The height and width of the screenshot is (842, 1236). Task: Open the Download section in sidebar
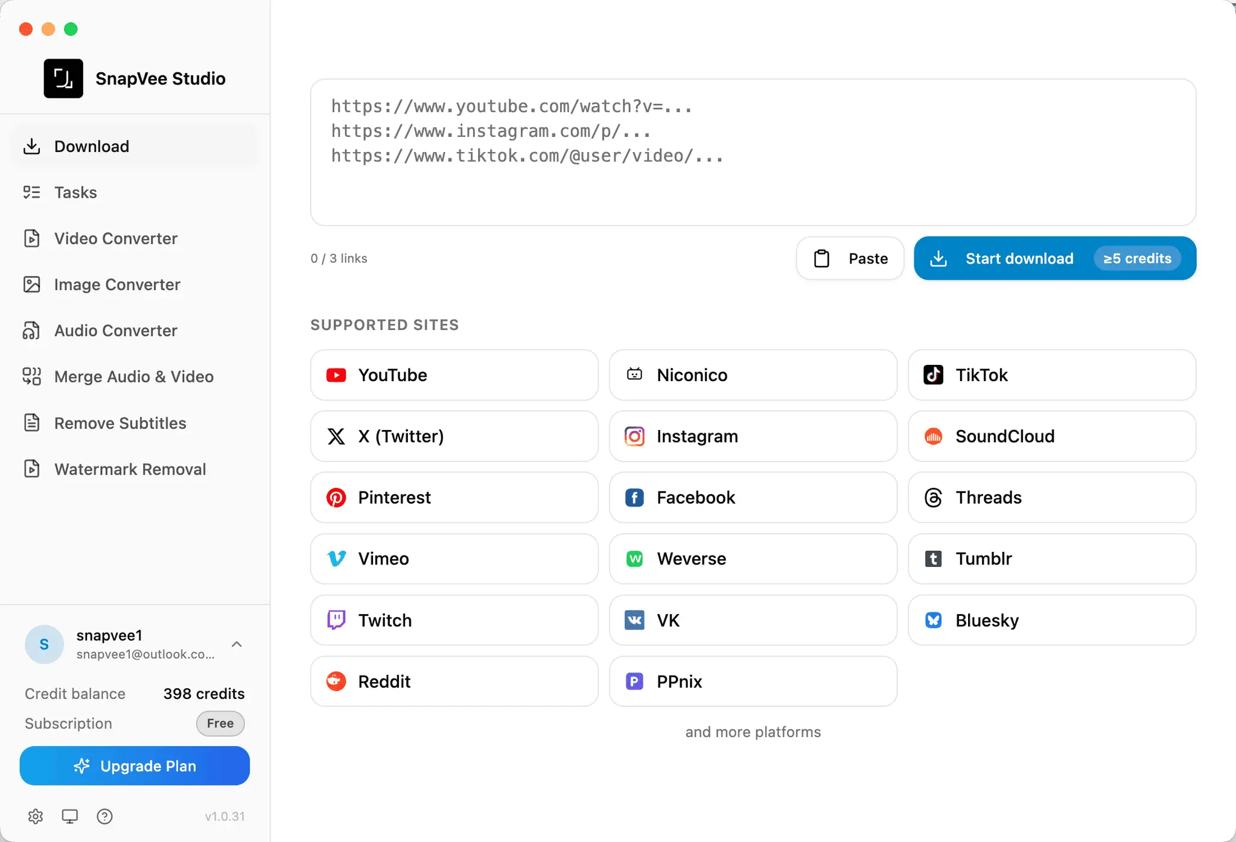(135, 147)
